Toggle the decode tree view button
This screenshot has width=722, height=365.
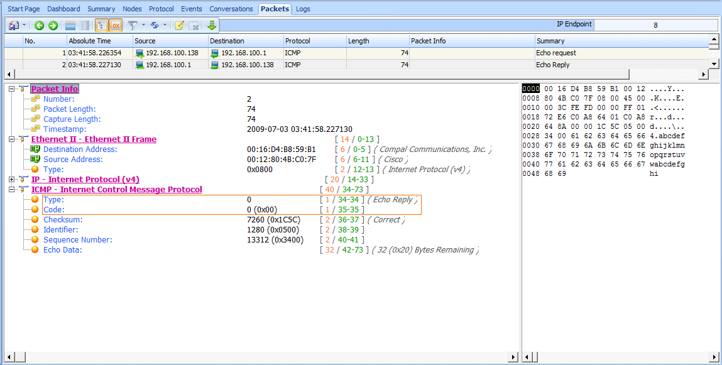coord(102,25)
